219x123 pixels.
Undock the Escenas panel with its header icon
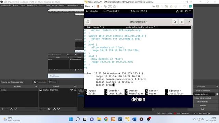36,86
